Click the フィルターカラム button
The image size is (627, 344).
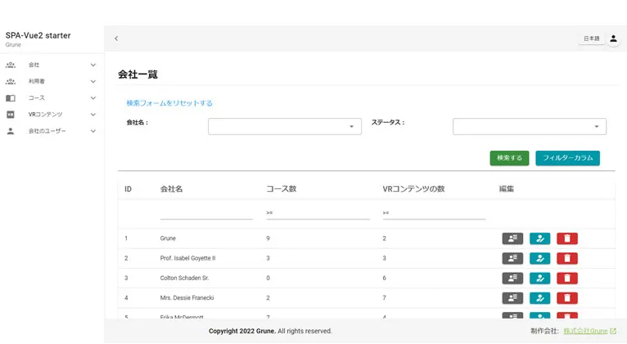[x=567, y=158]
